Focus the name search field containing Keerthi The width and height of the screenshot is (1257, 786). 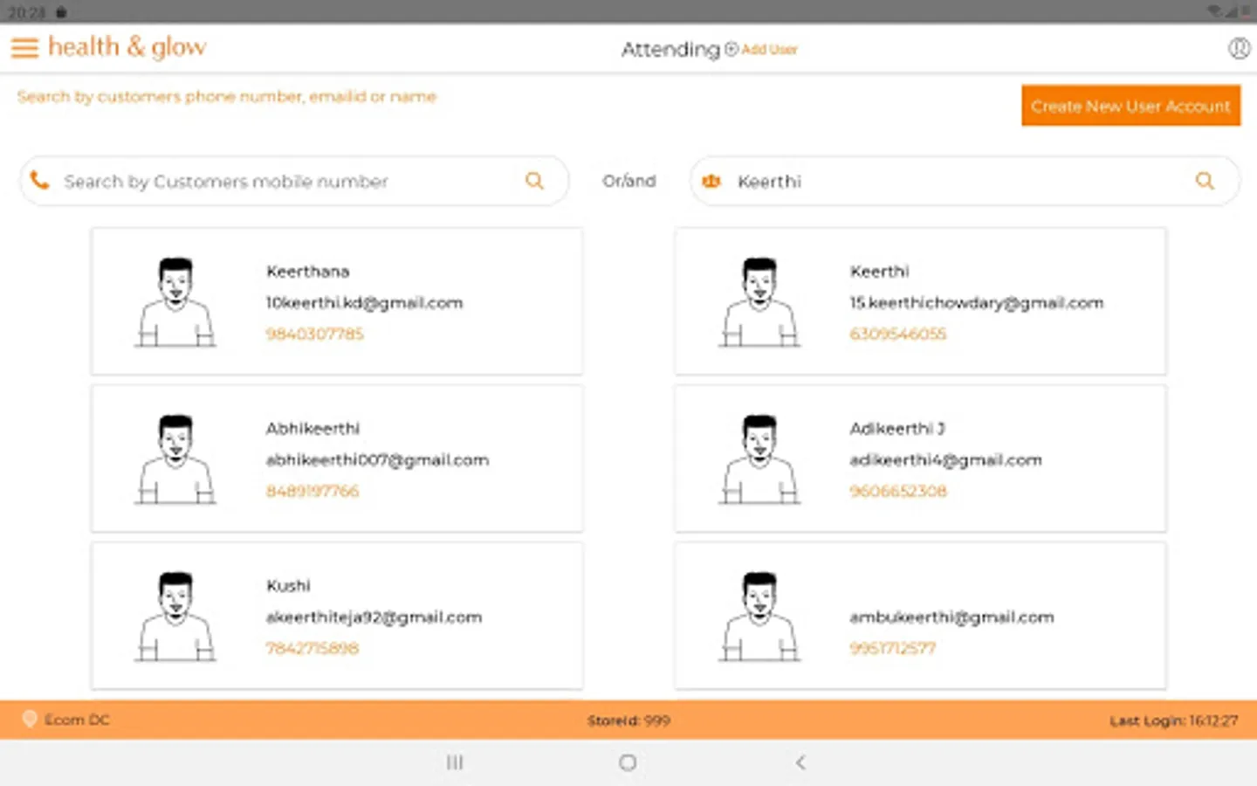[x=965, y=181]
